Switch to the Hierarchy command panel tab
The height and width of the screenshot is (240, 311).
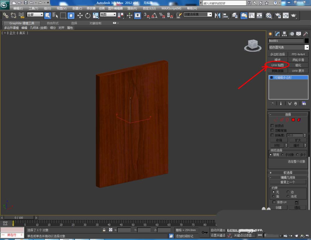click(285, 34)
